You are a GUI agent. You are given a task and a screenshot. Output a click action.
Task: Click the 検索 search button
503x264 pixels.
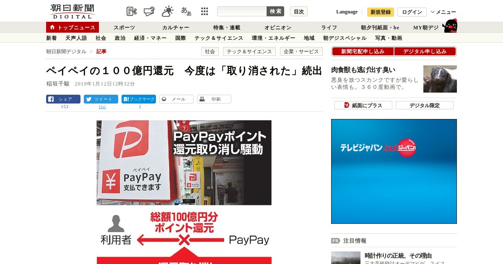tap(275, 11)
